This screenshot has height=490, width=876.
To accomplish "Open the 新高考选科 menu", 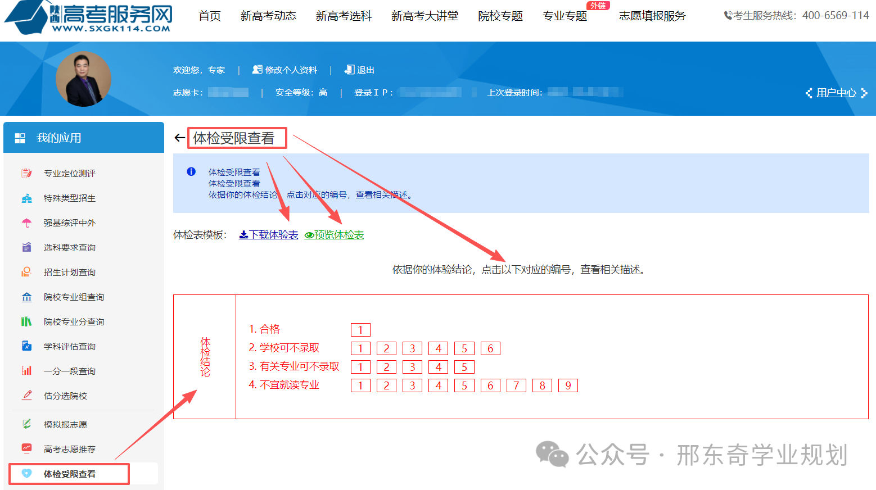I will click(x=344, y=16).
